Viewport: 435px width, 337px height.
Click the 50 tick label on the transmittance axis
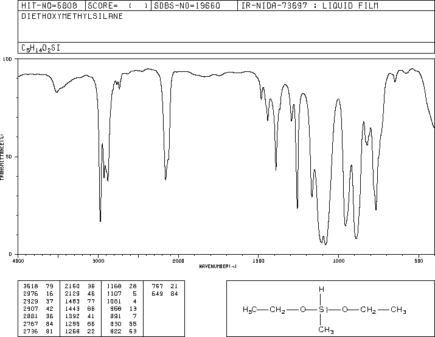coord(9,157)
